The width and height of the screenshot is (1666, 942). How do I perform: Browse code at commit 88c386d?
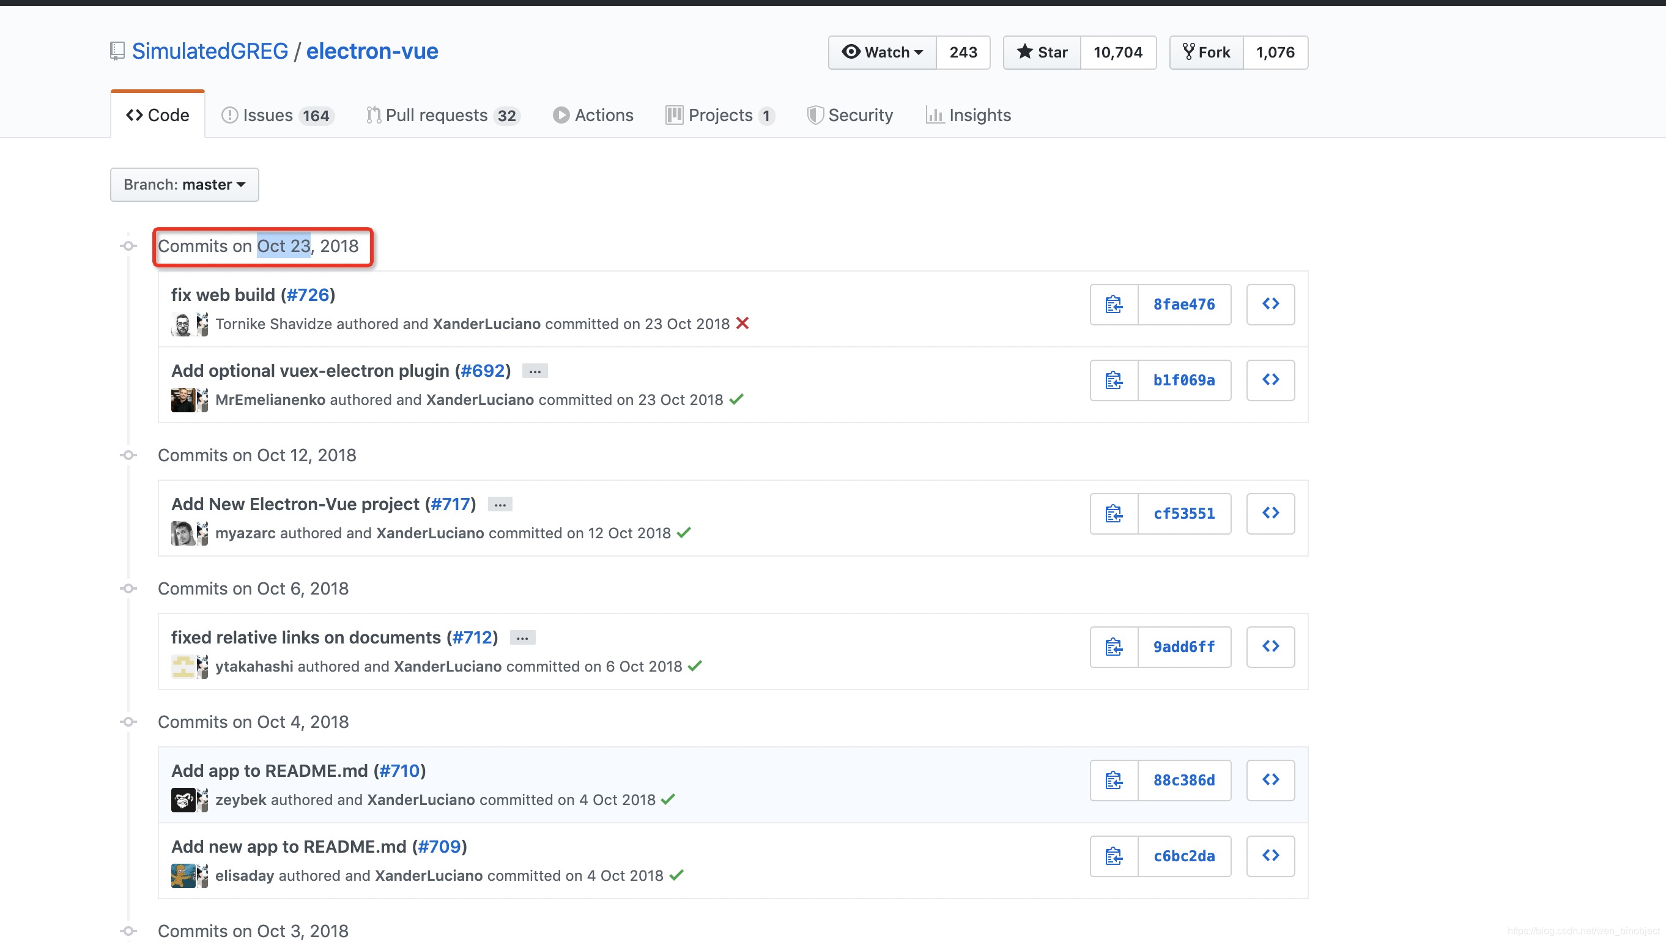1270,781
